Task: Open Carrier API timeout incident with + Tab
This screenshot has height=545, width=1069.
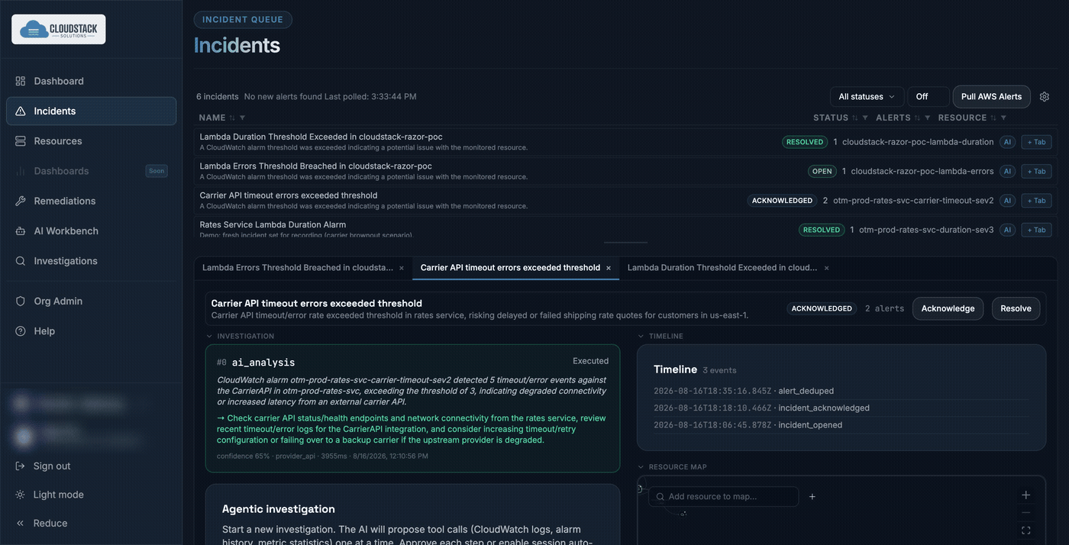Action: click(x=1036, y=201)
